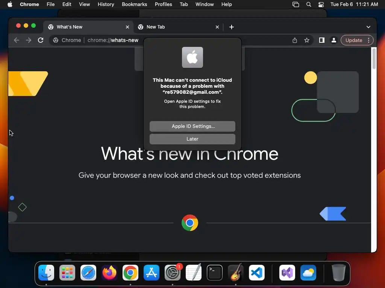This screenshot has height=288, width=385.
Task: Click the Apple ID Settings button
Action: [x=192, y=126]
